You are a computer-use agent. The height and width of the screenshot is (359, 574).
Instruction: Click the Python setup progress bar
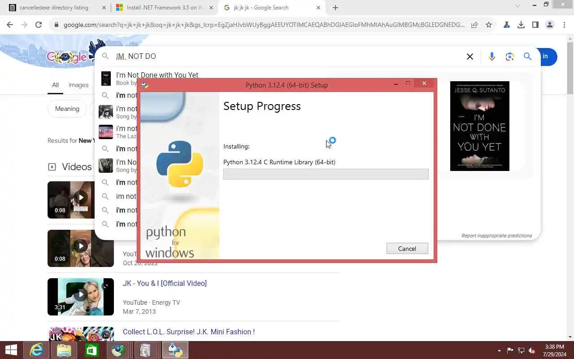pos(326,174)
